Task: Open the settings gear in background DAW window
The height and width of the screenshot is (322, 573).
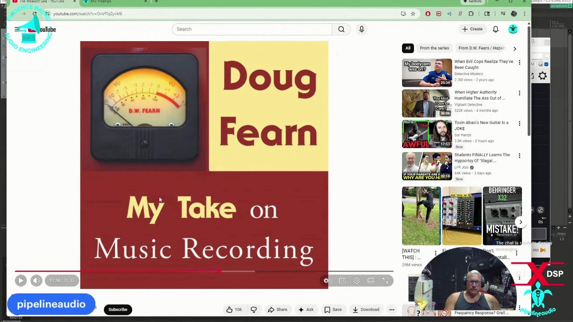Action: [x=543, y=76]
